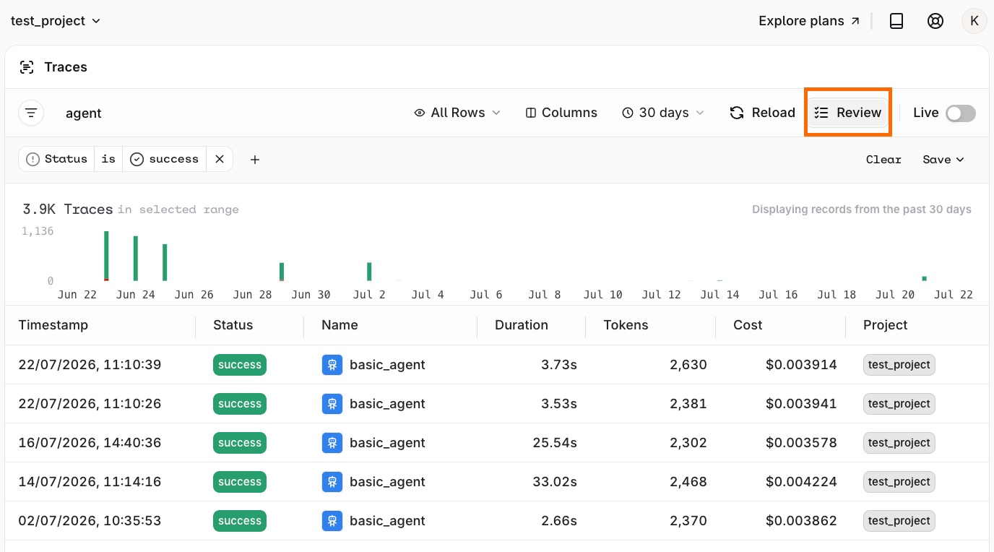Sort by the Timestamp column header
Image resolution: width=994 pixels, height=552 pixels.
click(x=53, y=325)
